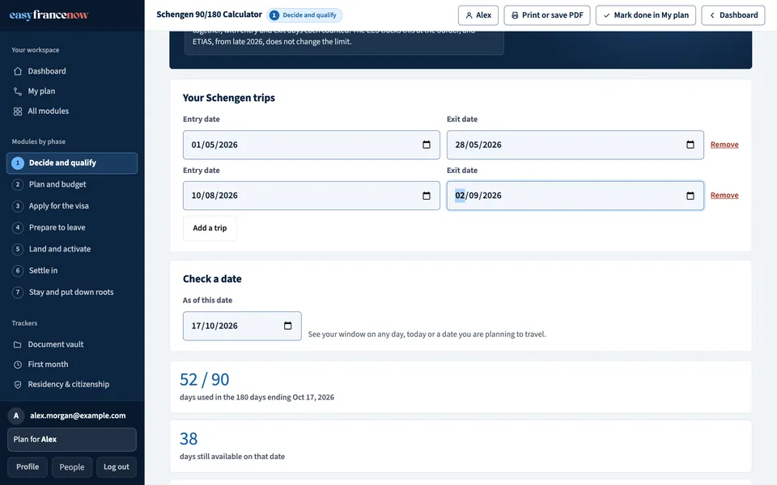The height and width of the screenshot is (485, 777).
Task: Click Print or save PDF button
Action: pos(546,15)
